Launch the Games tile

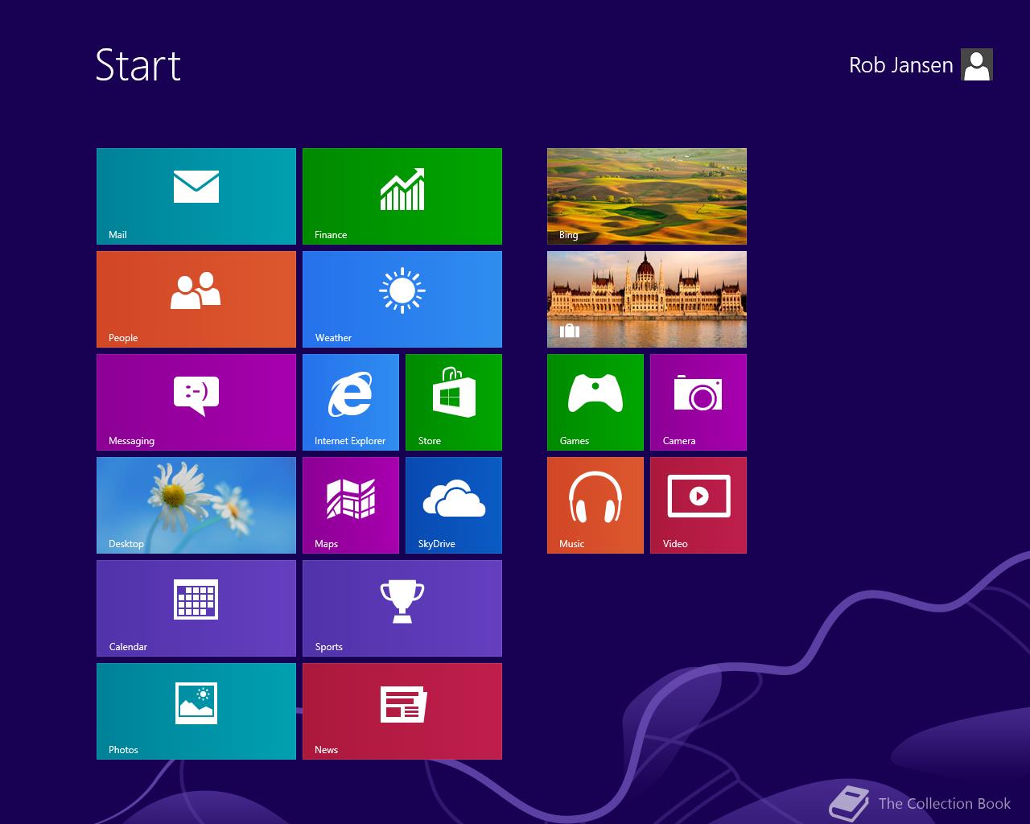(x=595, y=402)
